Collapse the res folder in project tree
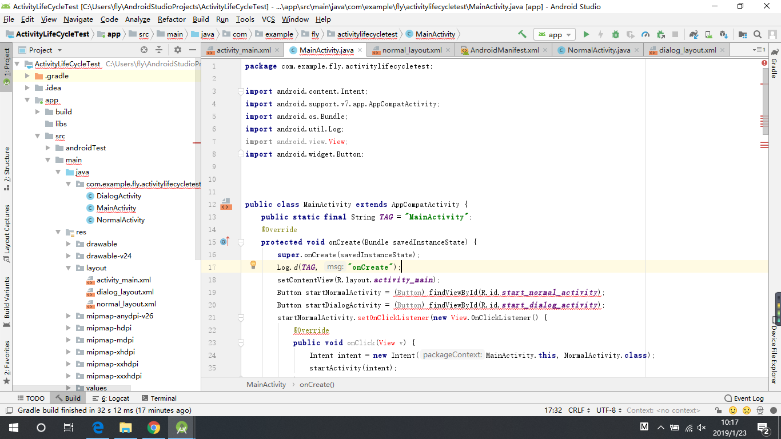Viewport: 781px width, 439px height. (x=58, y=232)
